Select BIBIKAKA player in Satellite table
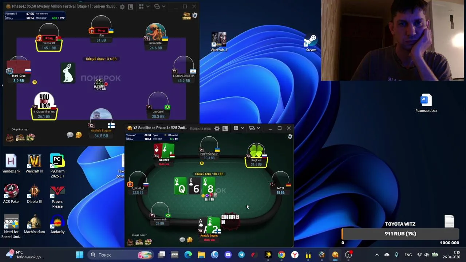The height and width of the screenshot is (262, 466). [x=164, y=155]
